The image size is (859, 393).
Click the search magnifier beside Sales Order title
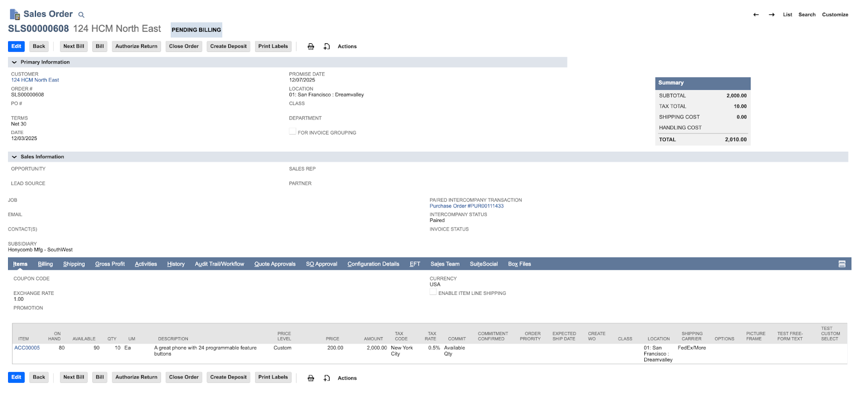82,15
